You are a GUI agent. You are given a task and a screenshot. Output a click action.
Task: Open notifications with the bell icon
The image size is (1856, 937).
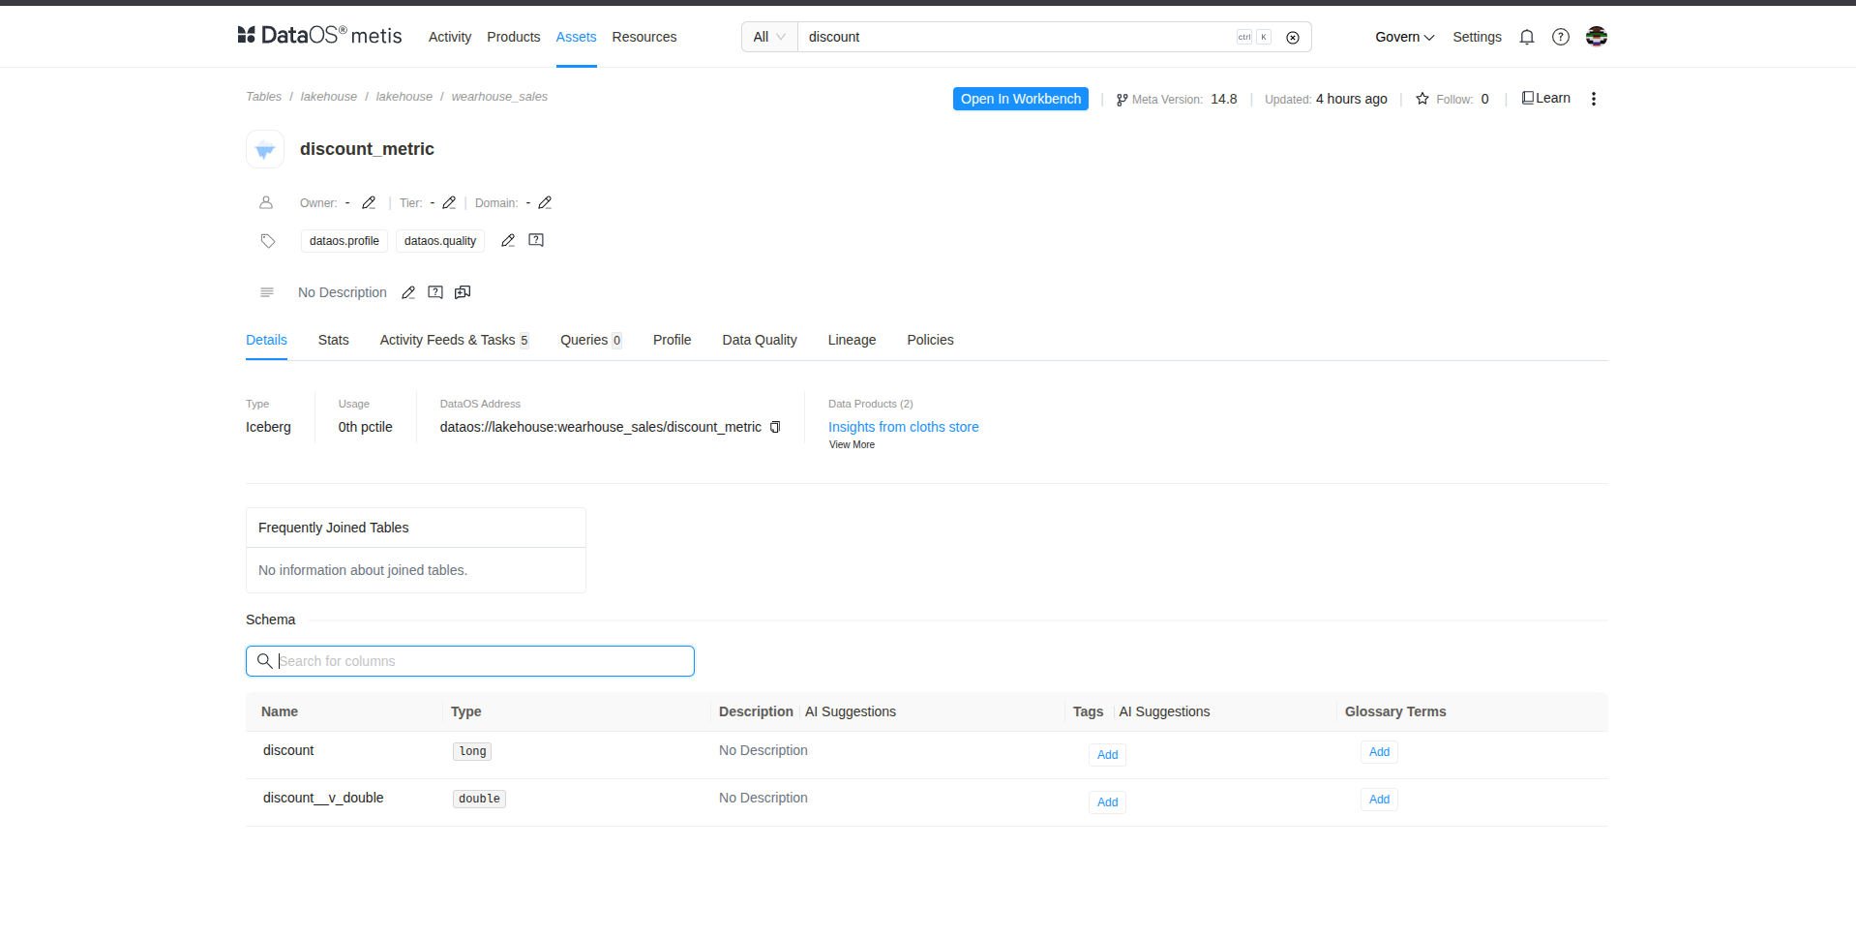[x=1526, y=37]
